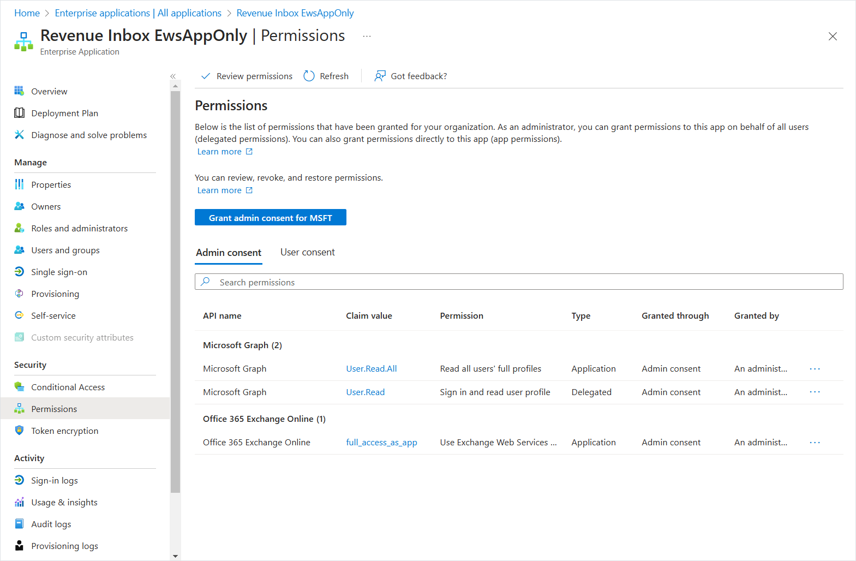The width and height of the screenshot is (856, 561).
Task: Click the Audit logs notebook icon
Action: 19,523
